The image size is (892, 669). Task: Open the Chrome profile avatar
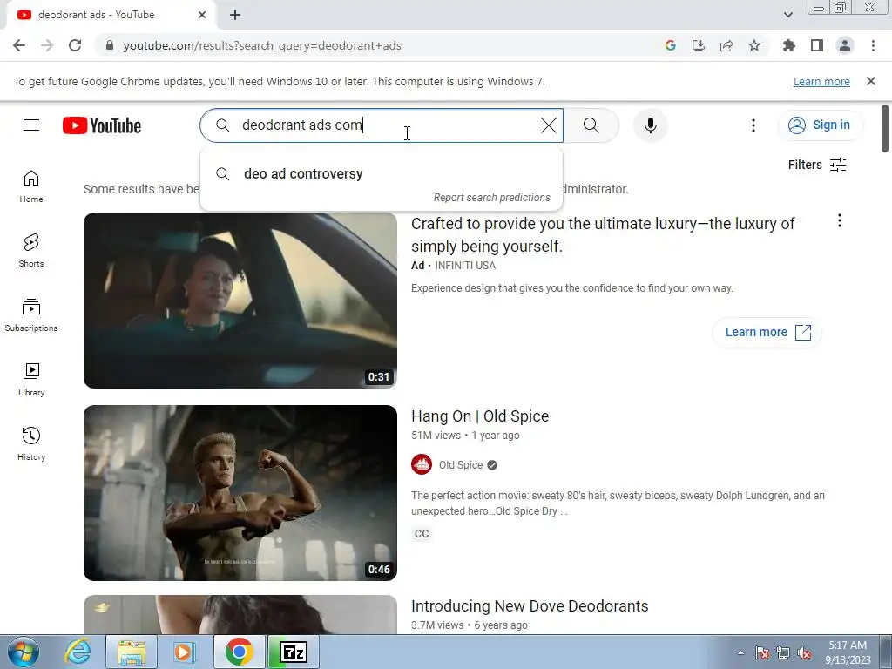pos(845,45)
